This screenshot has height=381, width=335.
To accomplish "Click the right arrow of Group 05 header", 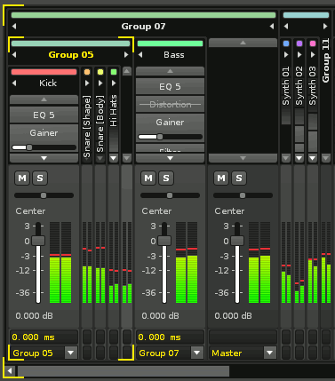I will 126,55.
